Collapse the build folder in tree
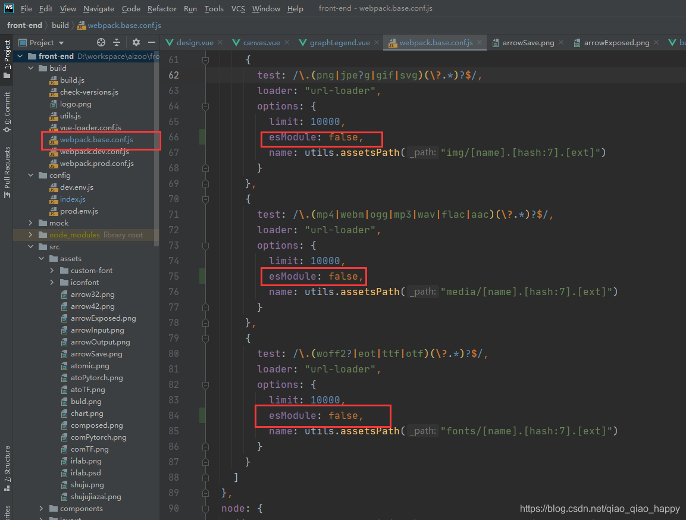Screen dimensions: 686x520 30,68
